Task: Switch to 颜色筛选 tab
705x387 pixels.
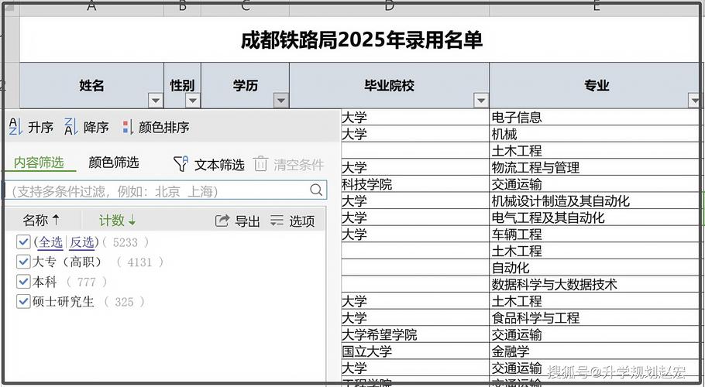Action: [x=114, y=163]
